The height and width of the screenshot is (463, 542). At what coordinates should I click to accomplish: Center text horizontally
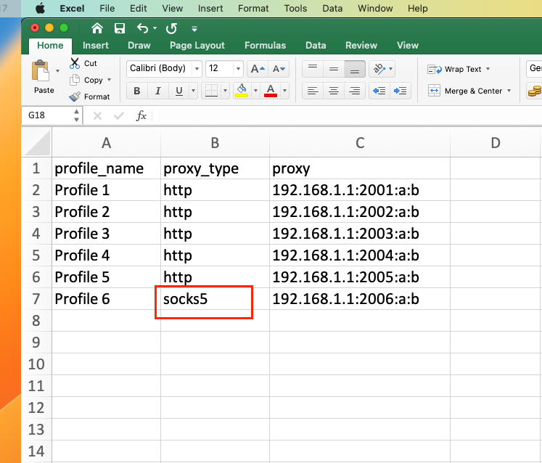pyautogui.click(x=334, y=91)
